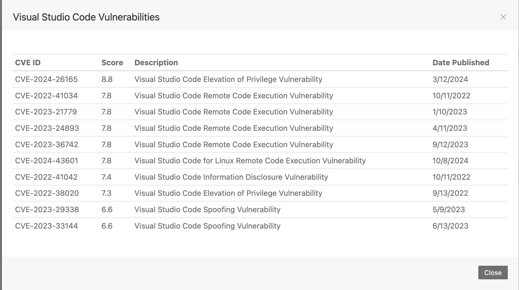Select CVE-2022-41042 in the table
This screenshot has height=290, width=519.
pos(46,177)
